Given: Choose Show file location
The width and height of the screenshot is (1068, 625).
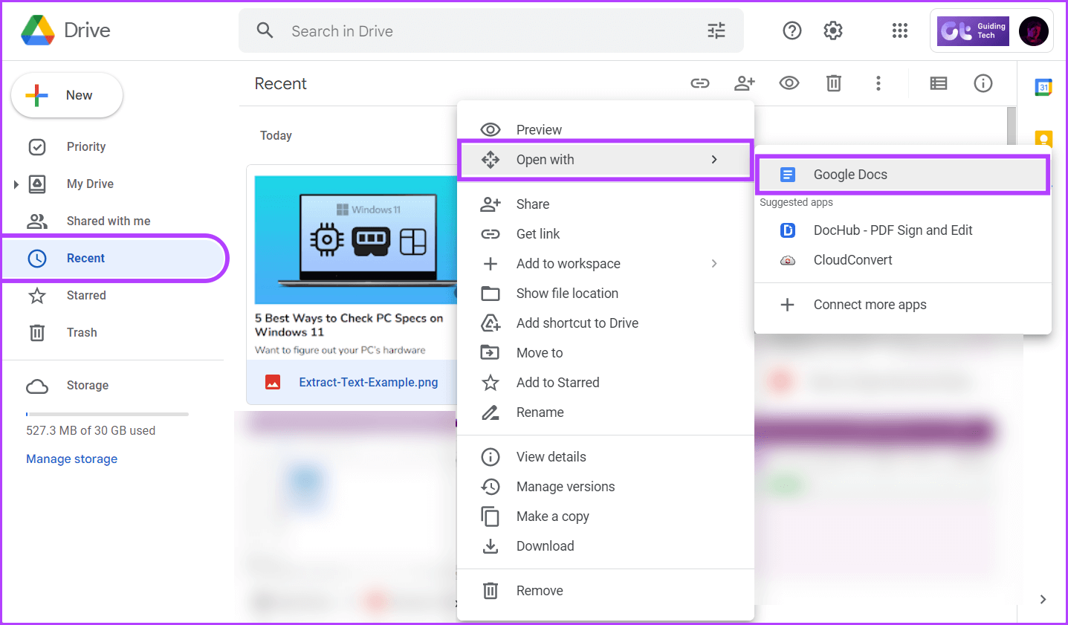Looking at the screenshot, I should pyautogui.click(x=606, y=293).
